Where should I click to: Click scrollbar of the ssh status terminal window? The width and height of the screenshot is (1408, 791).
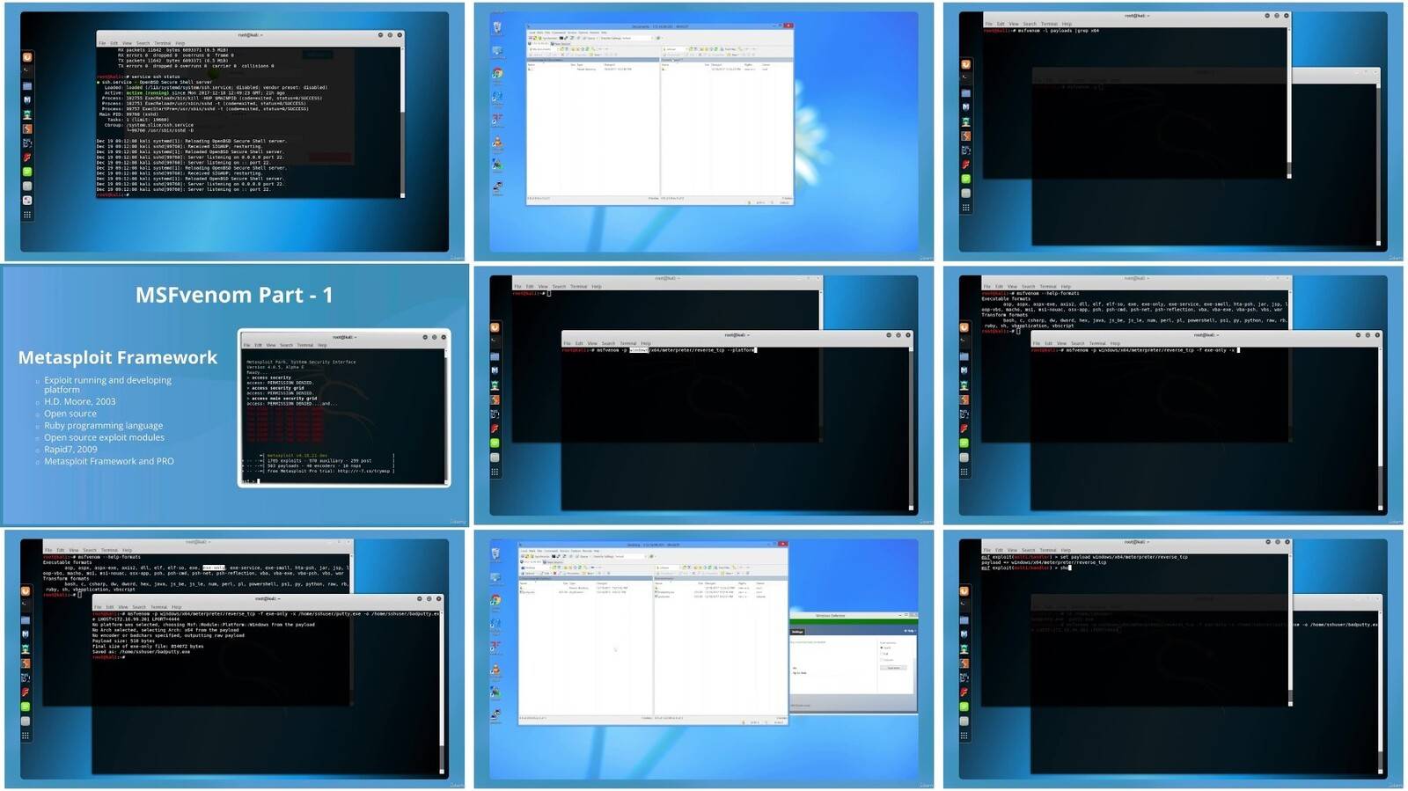[x=403, y=121]
